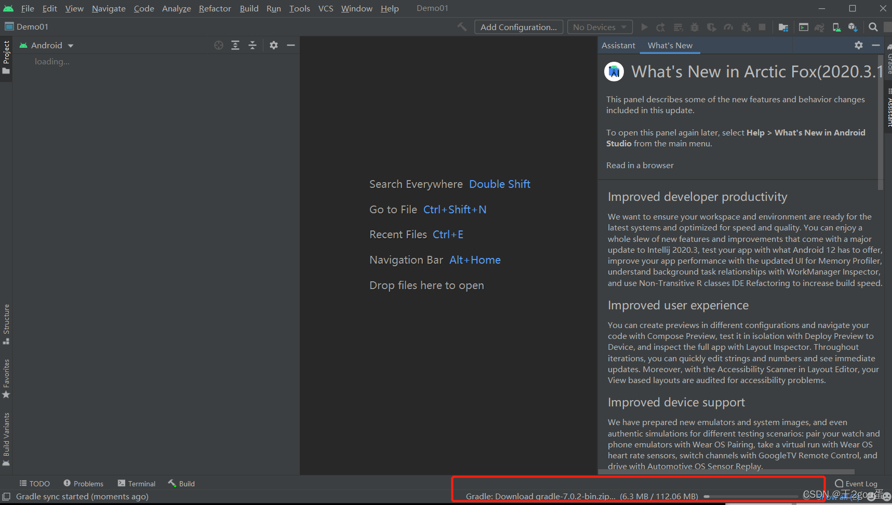This screenshot has height=505, width=892.
Task: Click the Profile app gauge icon
Action: click(728, 27)
